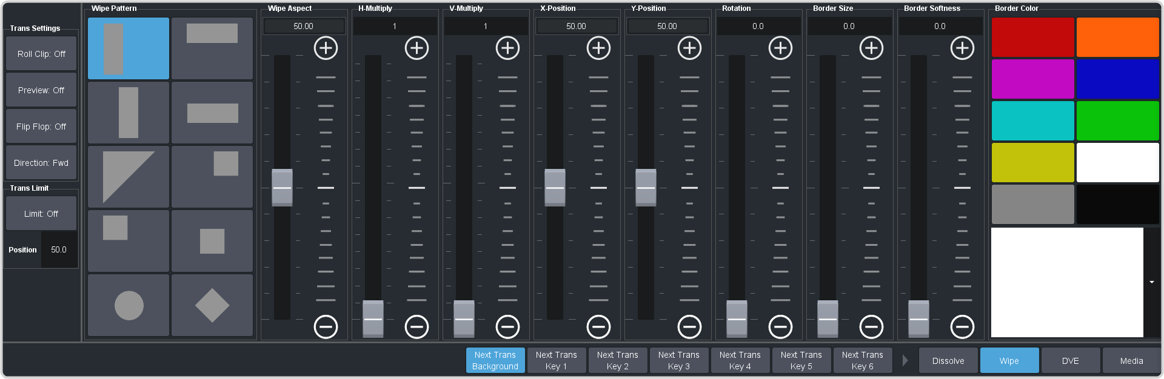Choose the centered horizontal bar wipe pattern

[212, 113]
